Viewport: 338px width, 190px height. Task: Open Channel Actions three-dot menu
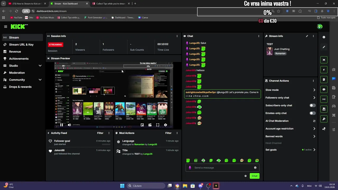tap(313, 81)
